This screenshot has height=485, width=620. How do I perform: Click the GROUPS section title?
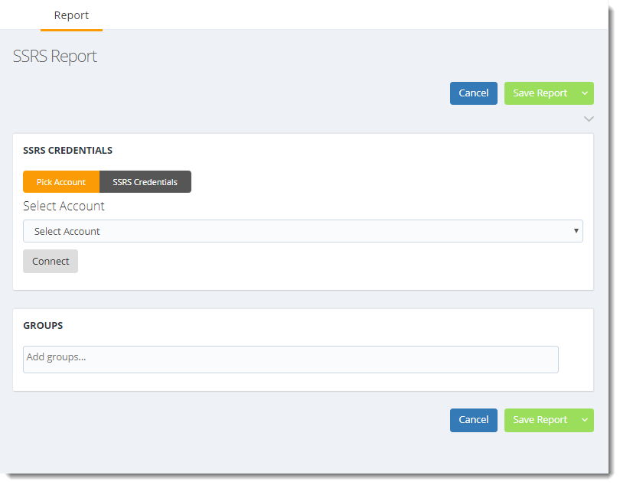pos(43,326)
